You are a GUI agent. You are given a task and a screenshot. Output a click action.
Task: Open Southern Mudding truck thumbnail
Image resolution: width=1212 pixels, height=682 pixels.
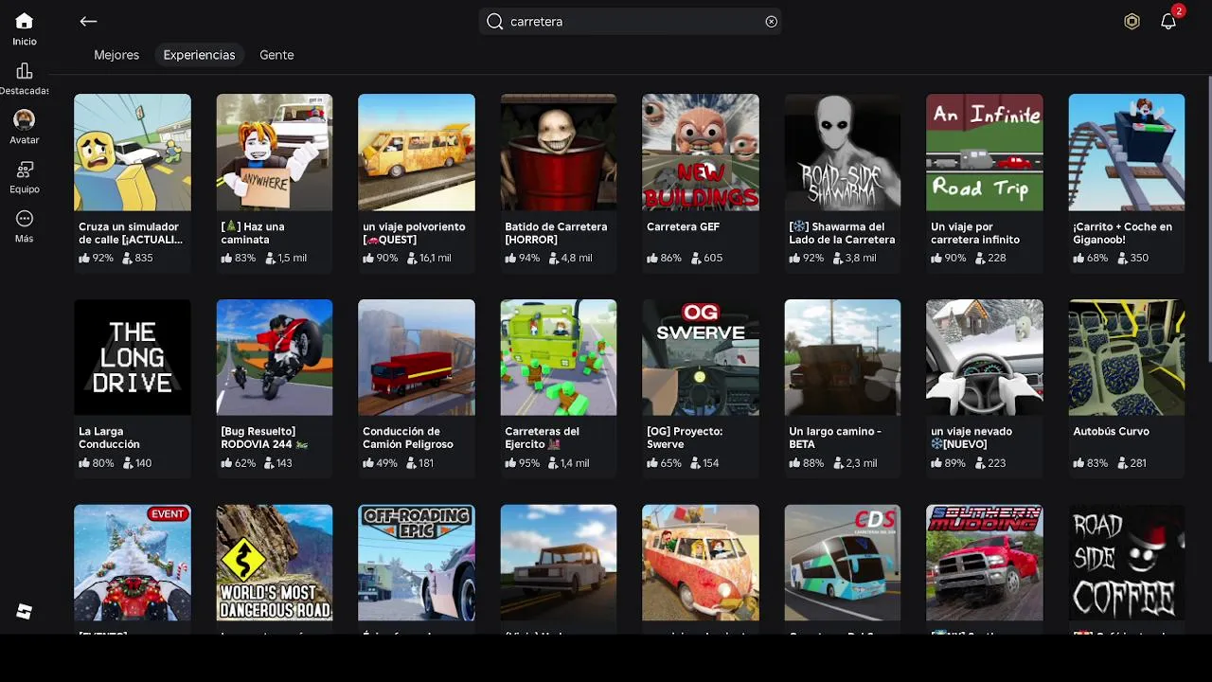pos(985,563)
